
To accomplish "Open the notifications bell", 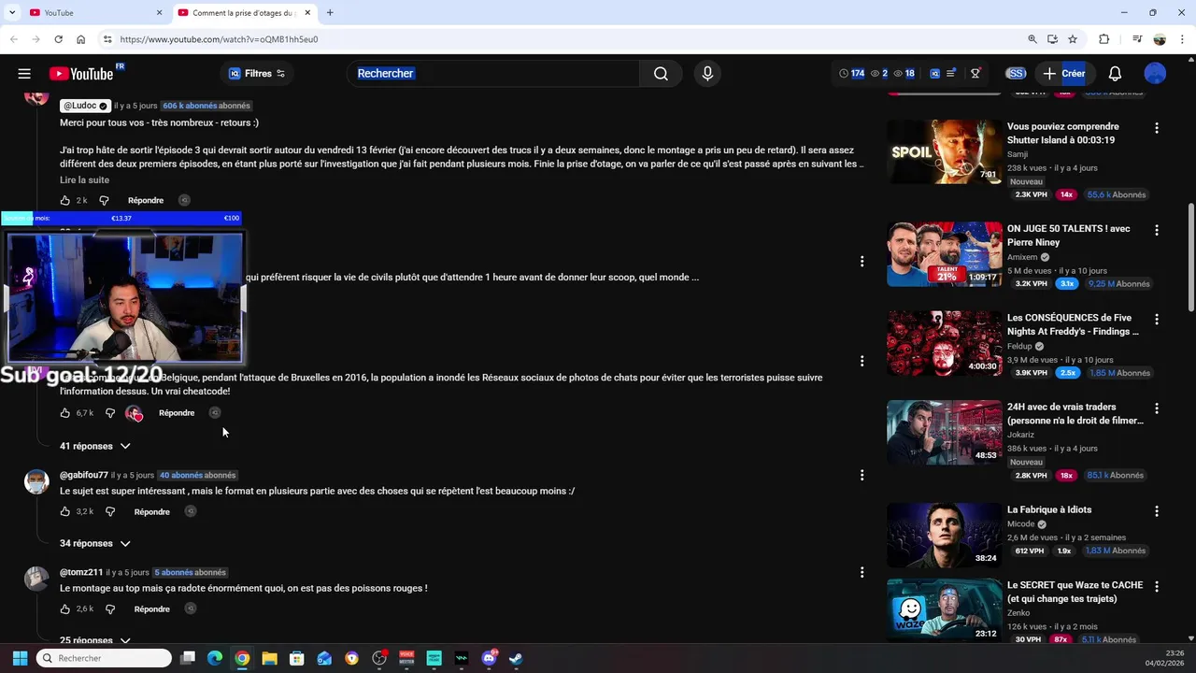I will (x=1115, y=74).
